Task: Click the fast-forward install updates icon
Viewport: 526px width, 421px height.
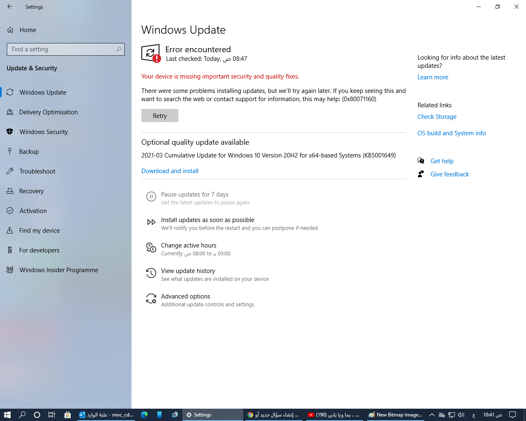Action: [151, 222]
